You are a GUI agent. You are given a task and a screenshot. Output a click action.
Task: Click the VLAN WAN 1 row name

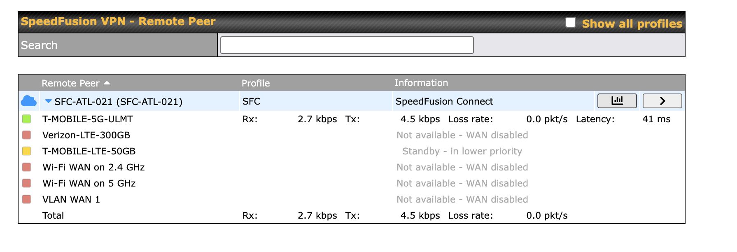coord(71,199)
